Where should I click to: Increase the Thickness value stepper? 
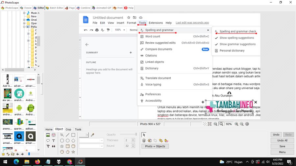[133, 139]
